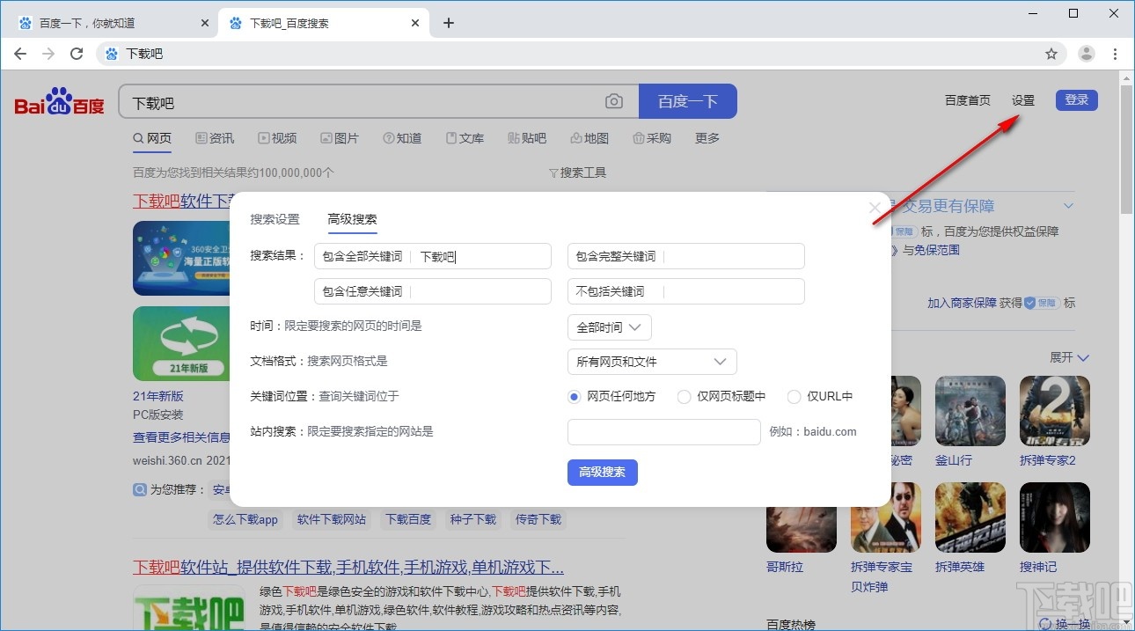Open the 搜索设置 tab in dialog
This screenshot has width=1135, height=631.
point(275,219)
